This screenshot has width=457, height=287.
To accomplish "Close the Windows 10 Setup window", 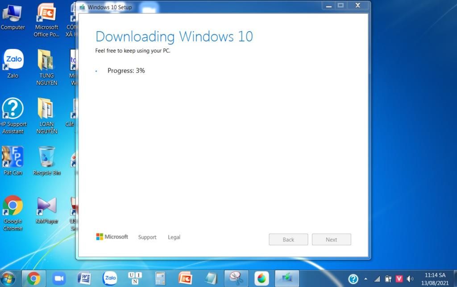I will [x=358, y=5].
